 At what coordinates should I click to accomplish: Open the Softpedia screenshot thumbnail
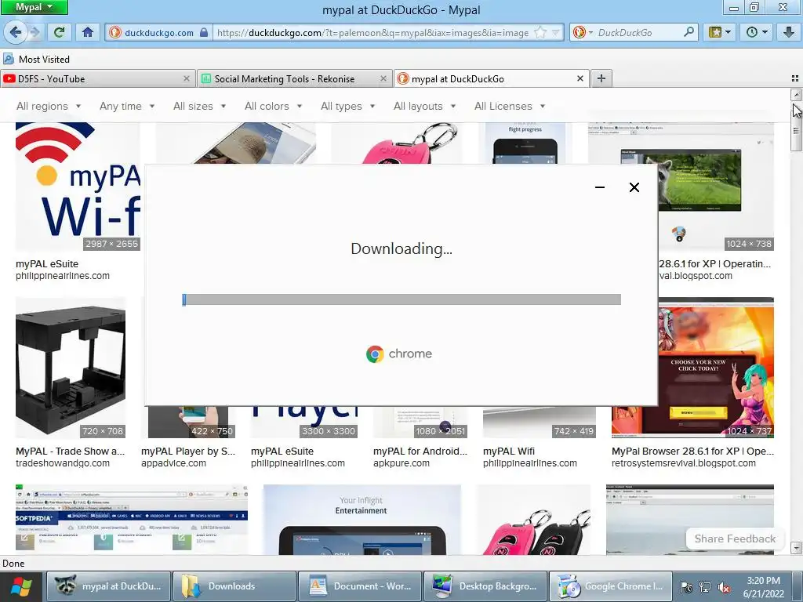[x=132, y=519]
